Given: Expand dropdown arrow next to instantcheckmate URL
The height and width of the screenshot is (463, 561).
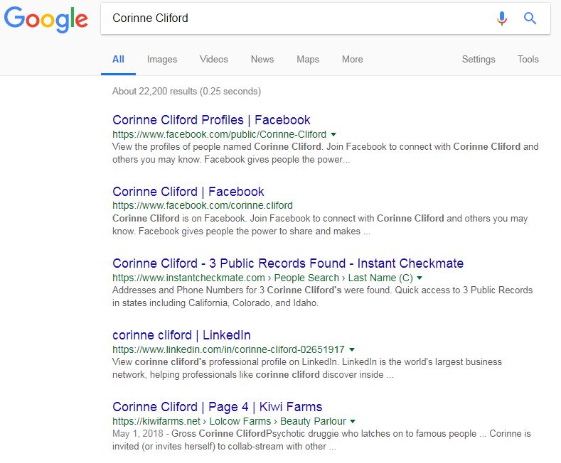Looking at the screenshot, I should pos(420,278).
